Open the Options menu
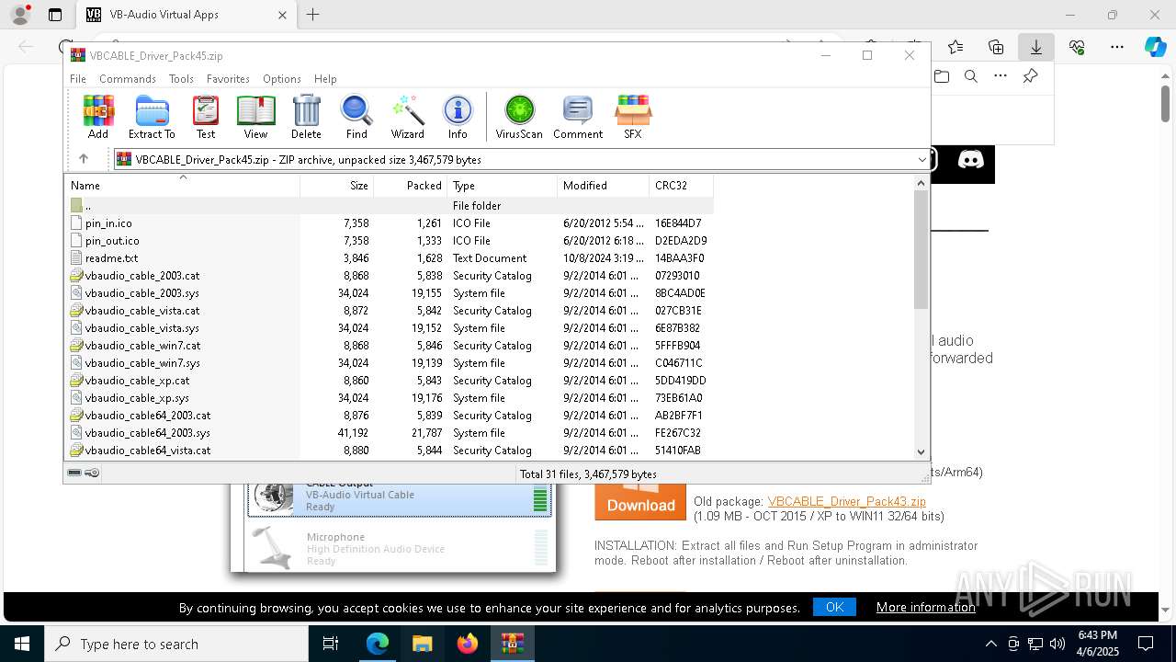Viewport: 1176px width, 662px height. pos(282,79)
